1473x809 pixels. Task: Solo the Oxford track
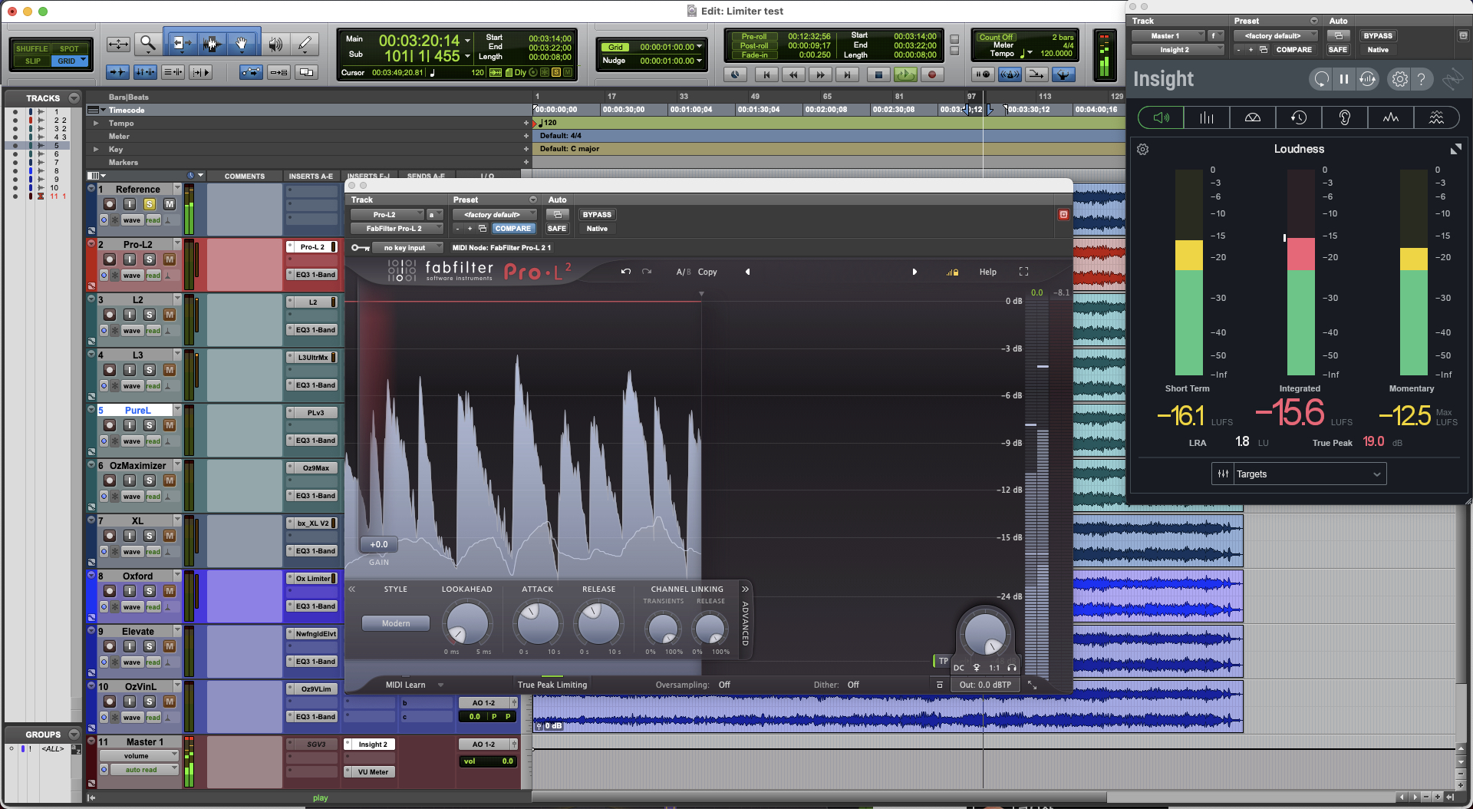(x=150, y=591)
